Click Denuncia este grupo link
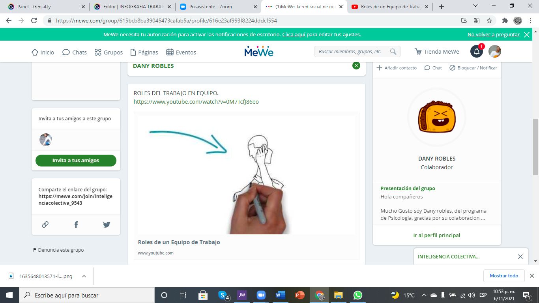539x303 pixels. tap(58, 250)
